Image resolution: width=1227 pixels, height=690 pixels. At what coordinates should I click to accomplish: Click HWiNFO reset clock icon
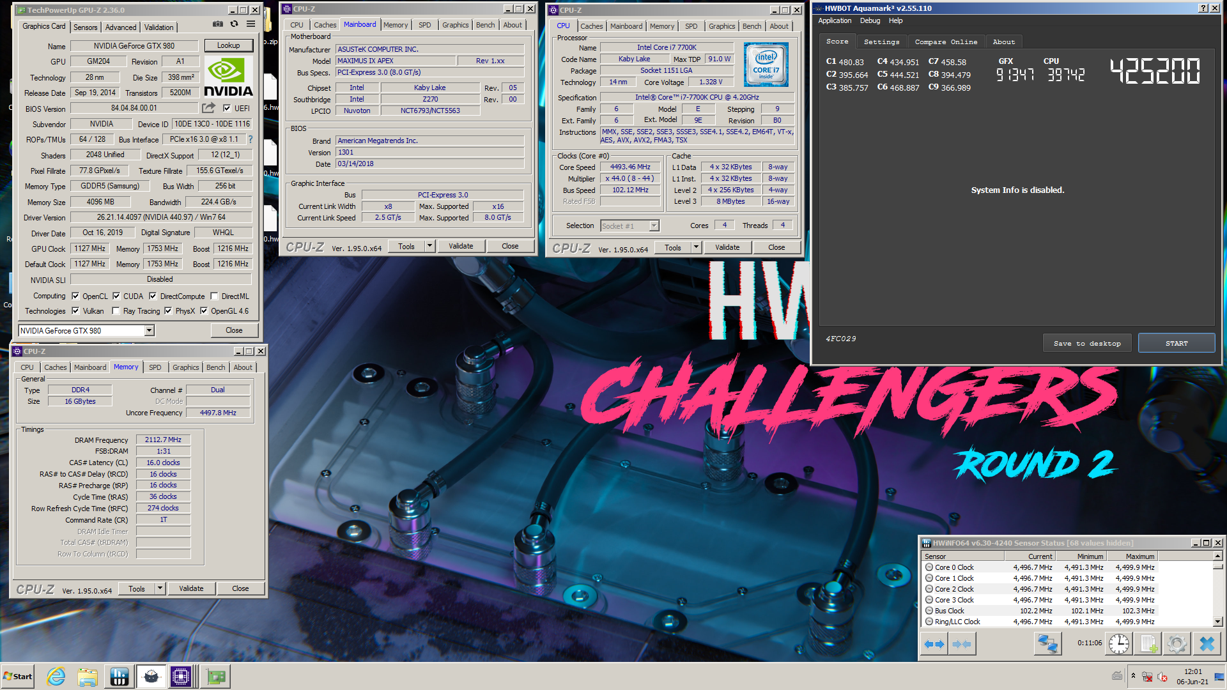1119,644
